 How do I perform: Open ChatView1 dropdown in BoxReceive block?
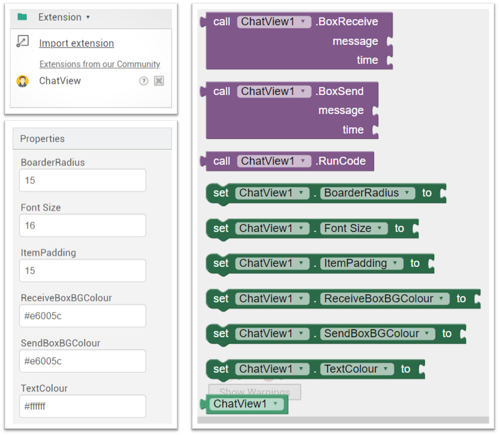[303, 21]
